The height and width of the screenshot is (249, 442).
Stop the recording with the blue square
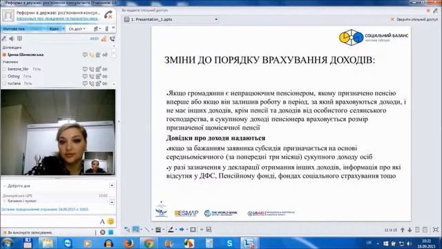coord(110,232)
